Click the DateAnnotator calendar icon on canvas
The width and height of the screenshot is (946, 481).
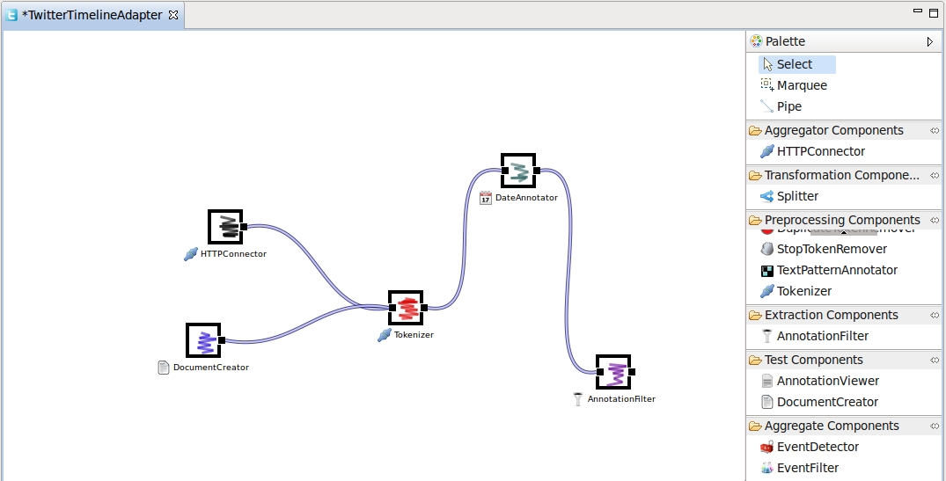[x=486, y=198]
